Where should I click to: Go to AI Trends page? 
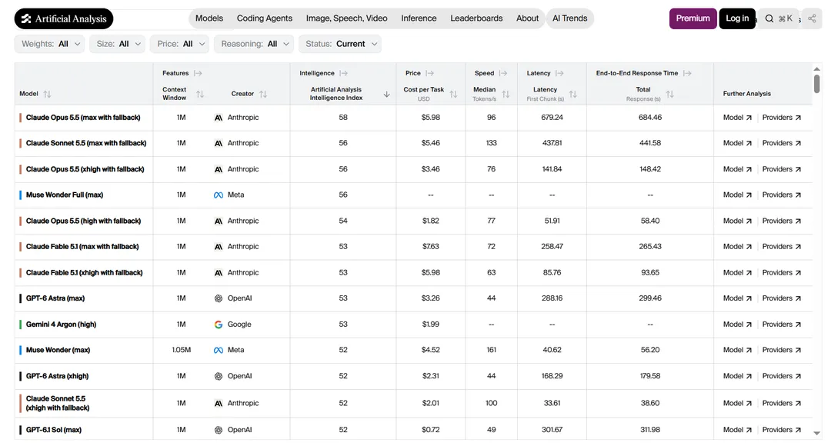click(569, 18)
